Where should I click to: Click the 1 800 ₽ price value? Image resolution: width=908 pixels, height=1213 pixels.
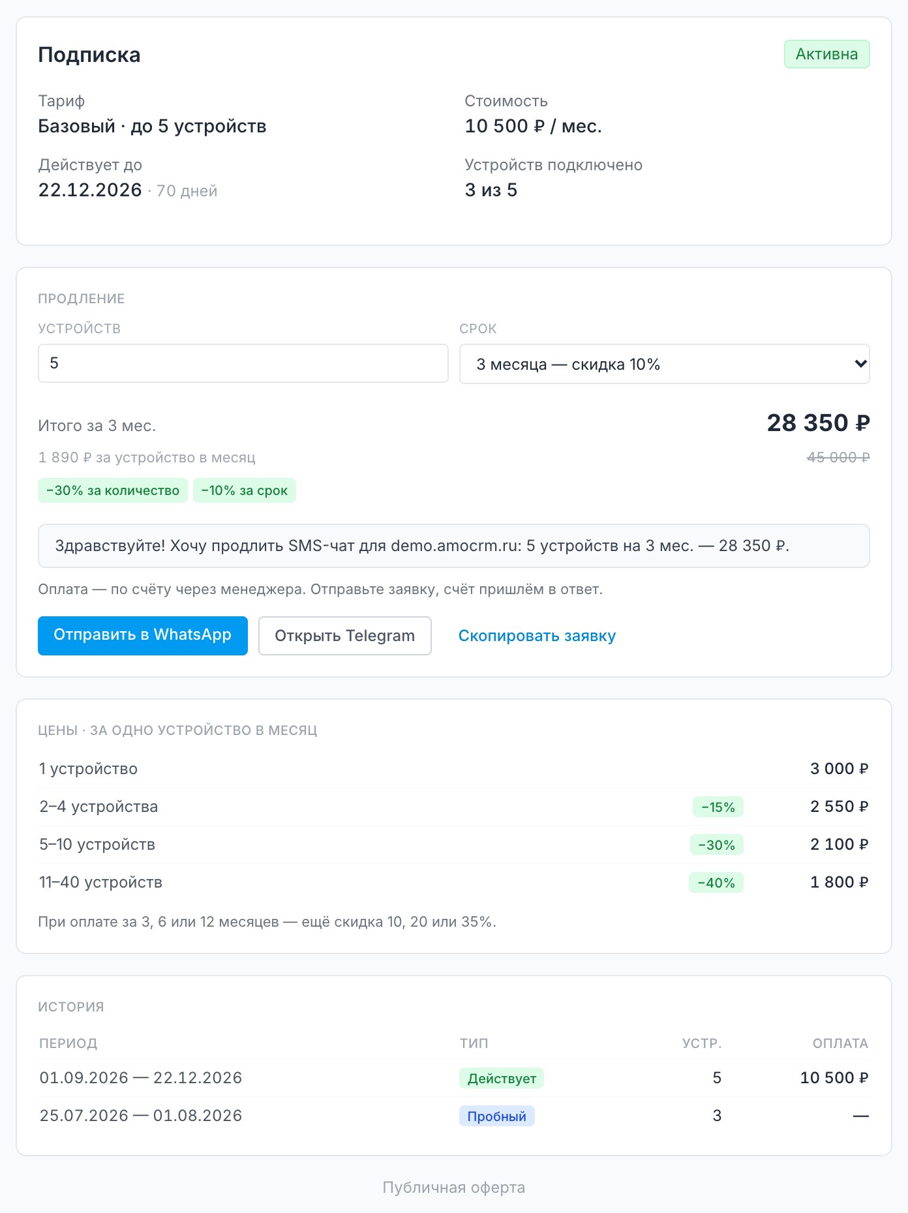click(x=839, y=882)
